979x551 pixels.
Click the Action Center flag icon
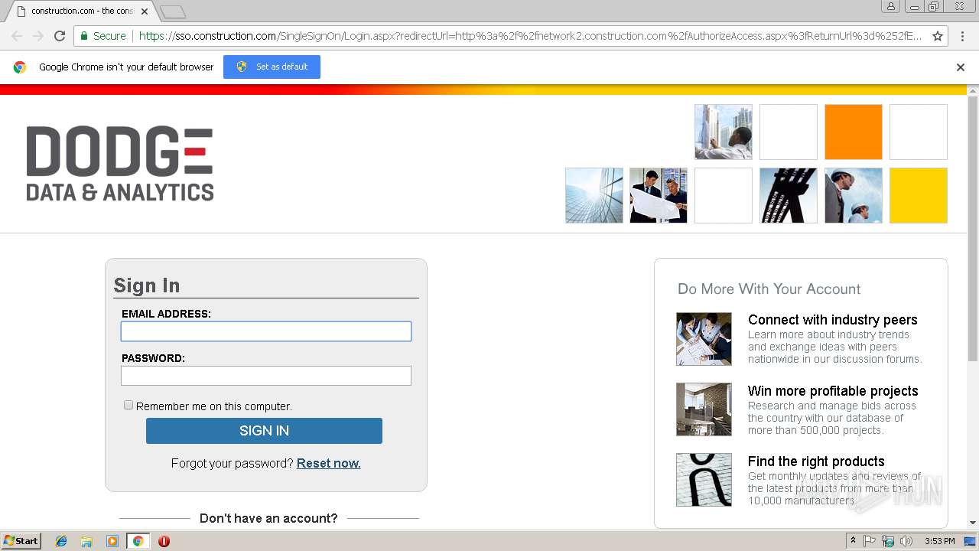(870, 541)
